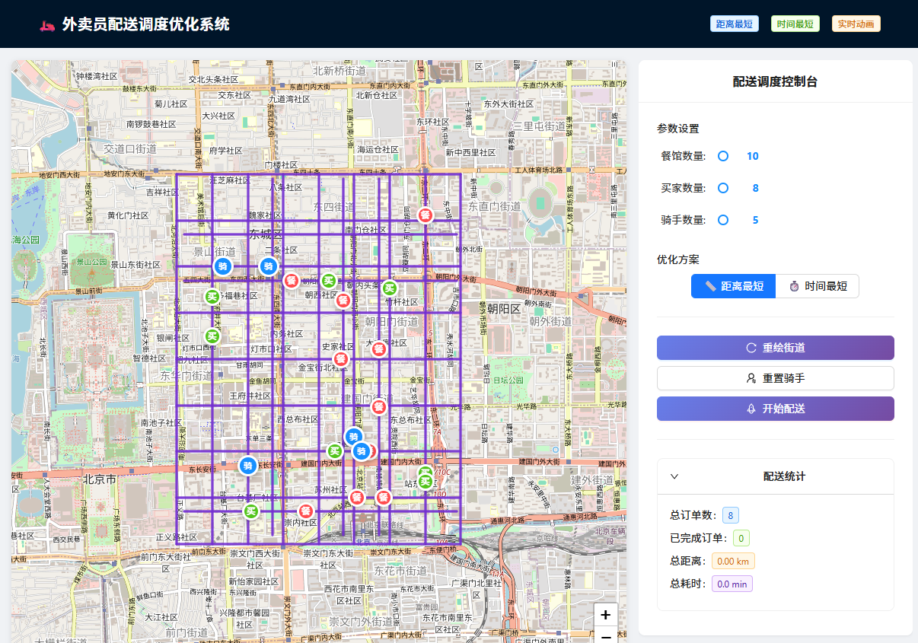Image resolution: width=918 pixels, height=643 pixels.
Task: Click the green 时间最短 tag in header
Action: click(795, 24)
